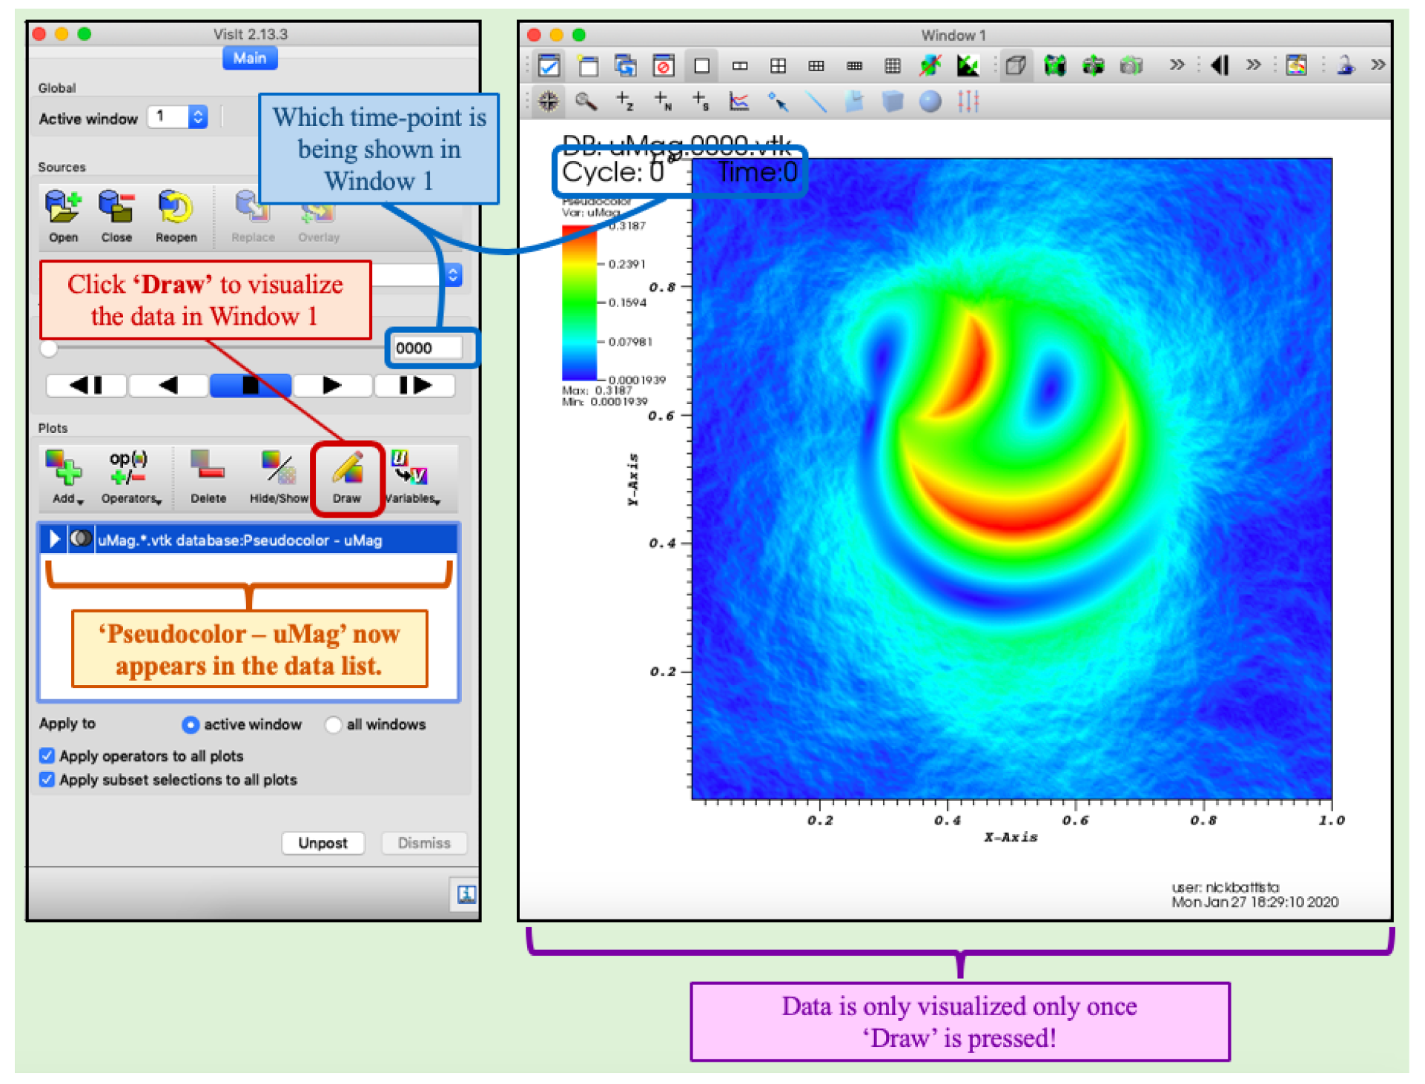
Task: Click Draw to render the plot
Action: pyautogui.click(x=347, y=478)
